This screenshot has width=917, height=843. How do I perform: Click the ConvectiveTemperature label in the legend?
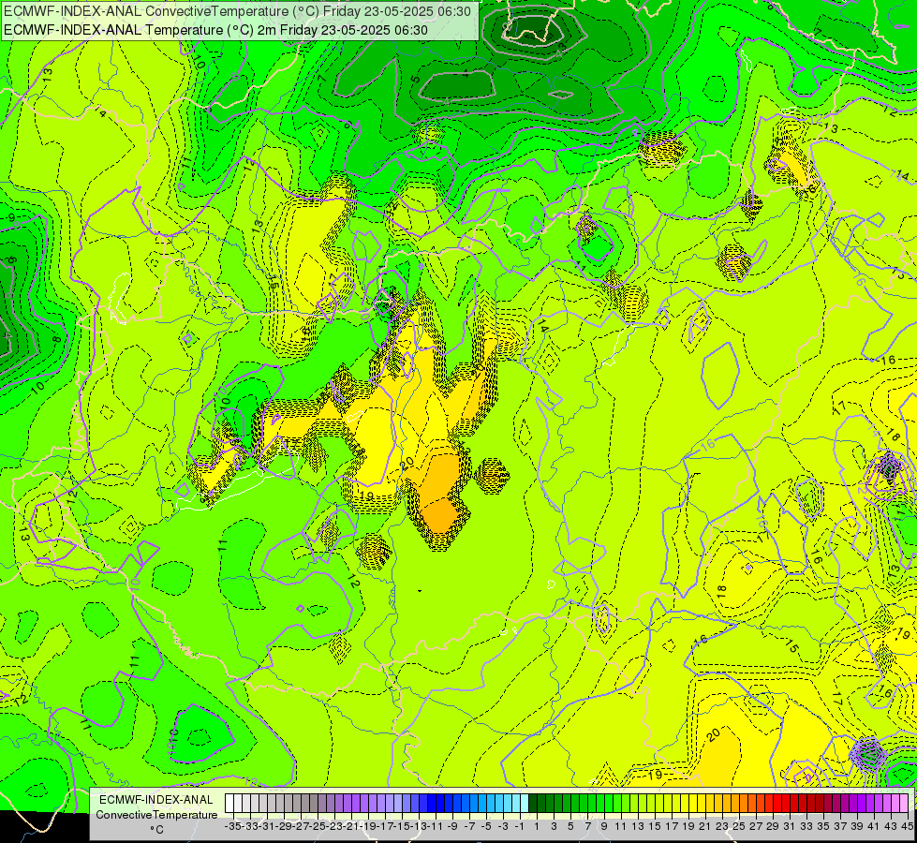coord(156,814)
